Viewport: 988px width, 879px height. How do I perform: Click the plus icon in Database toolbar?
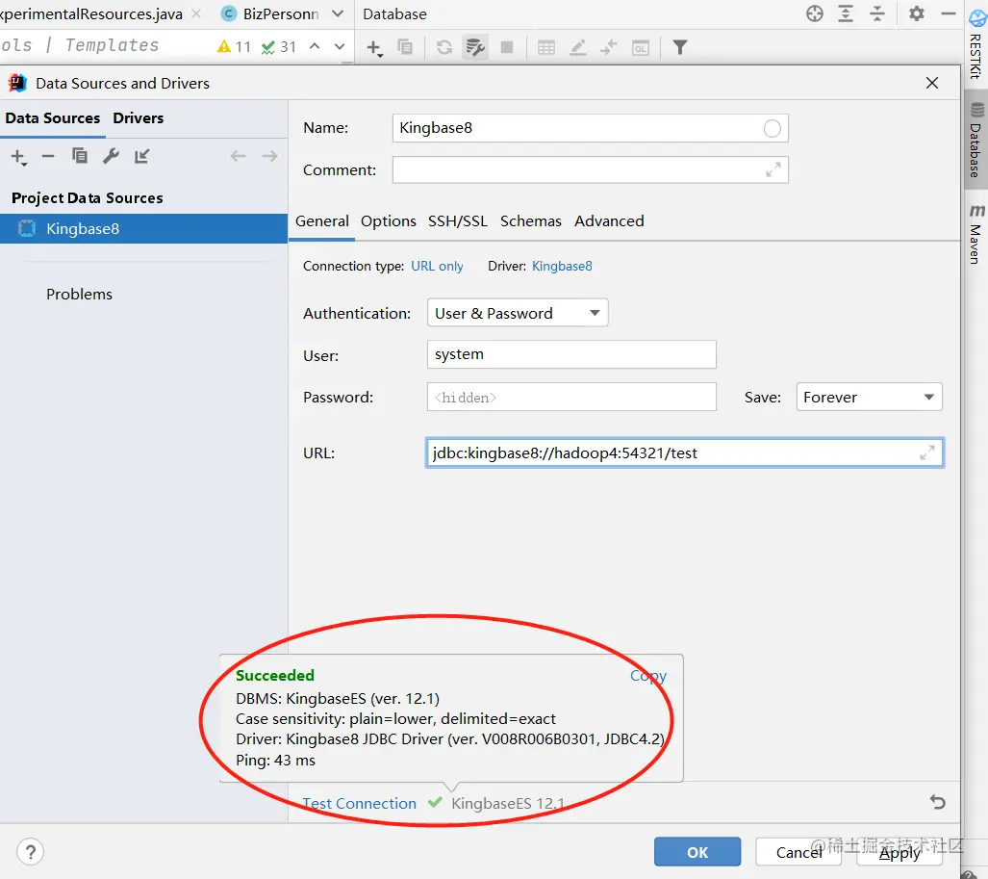(374, 48)
